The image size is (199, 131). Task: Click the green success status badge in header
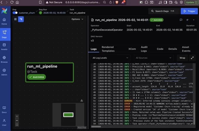157,20
